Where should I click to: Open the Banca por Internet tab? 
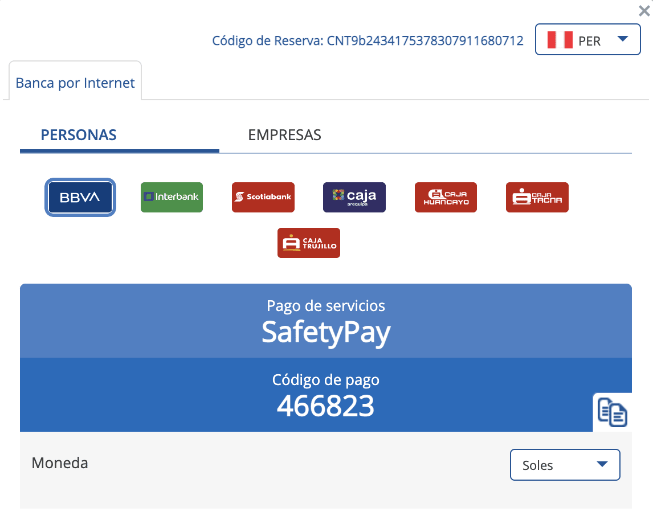75,83
